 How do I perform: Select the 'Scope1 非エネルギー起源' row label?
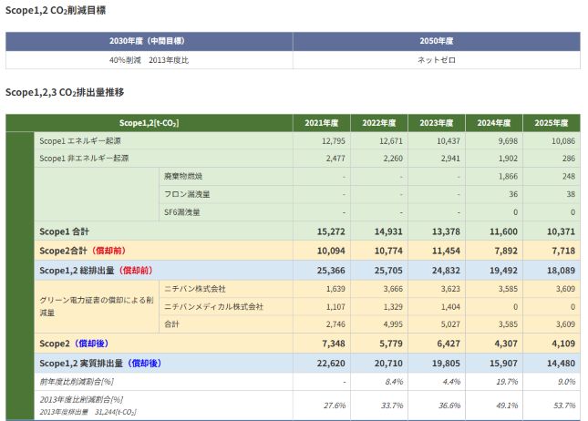pos(84,159)
